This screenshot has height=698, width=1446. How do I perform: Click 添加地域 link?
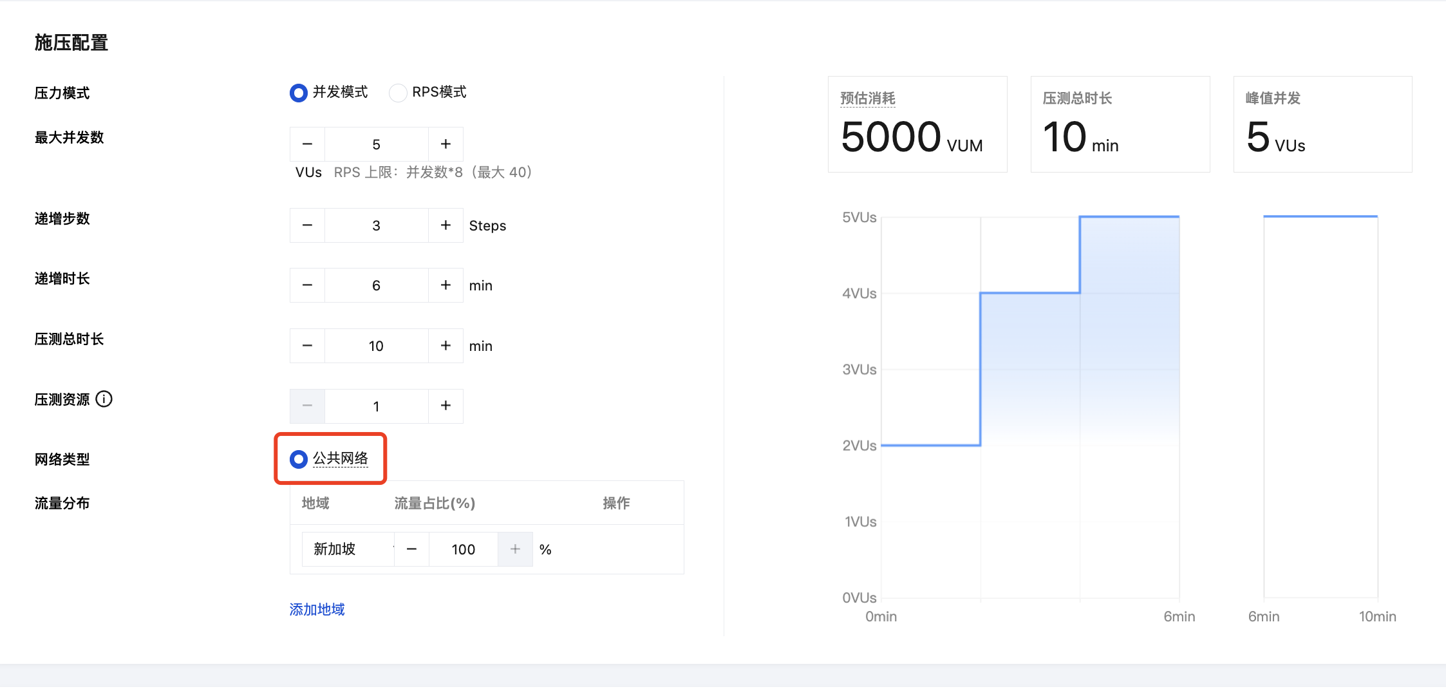pyautogui.click(x=317, y=609)
